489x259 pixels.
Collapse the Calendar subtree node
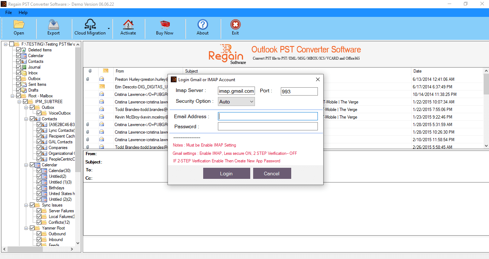(26, 165)
